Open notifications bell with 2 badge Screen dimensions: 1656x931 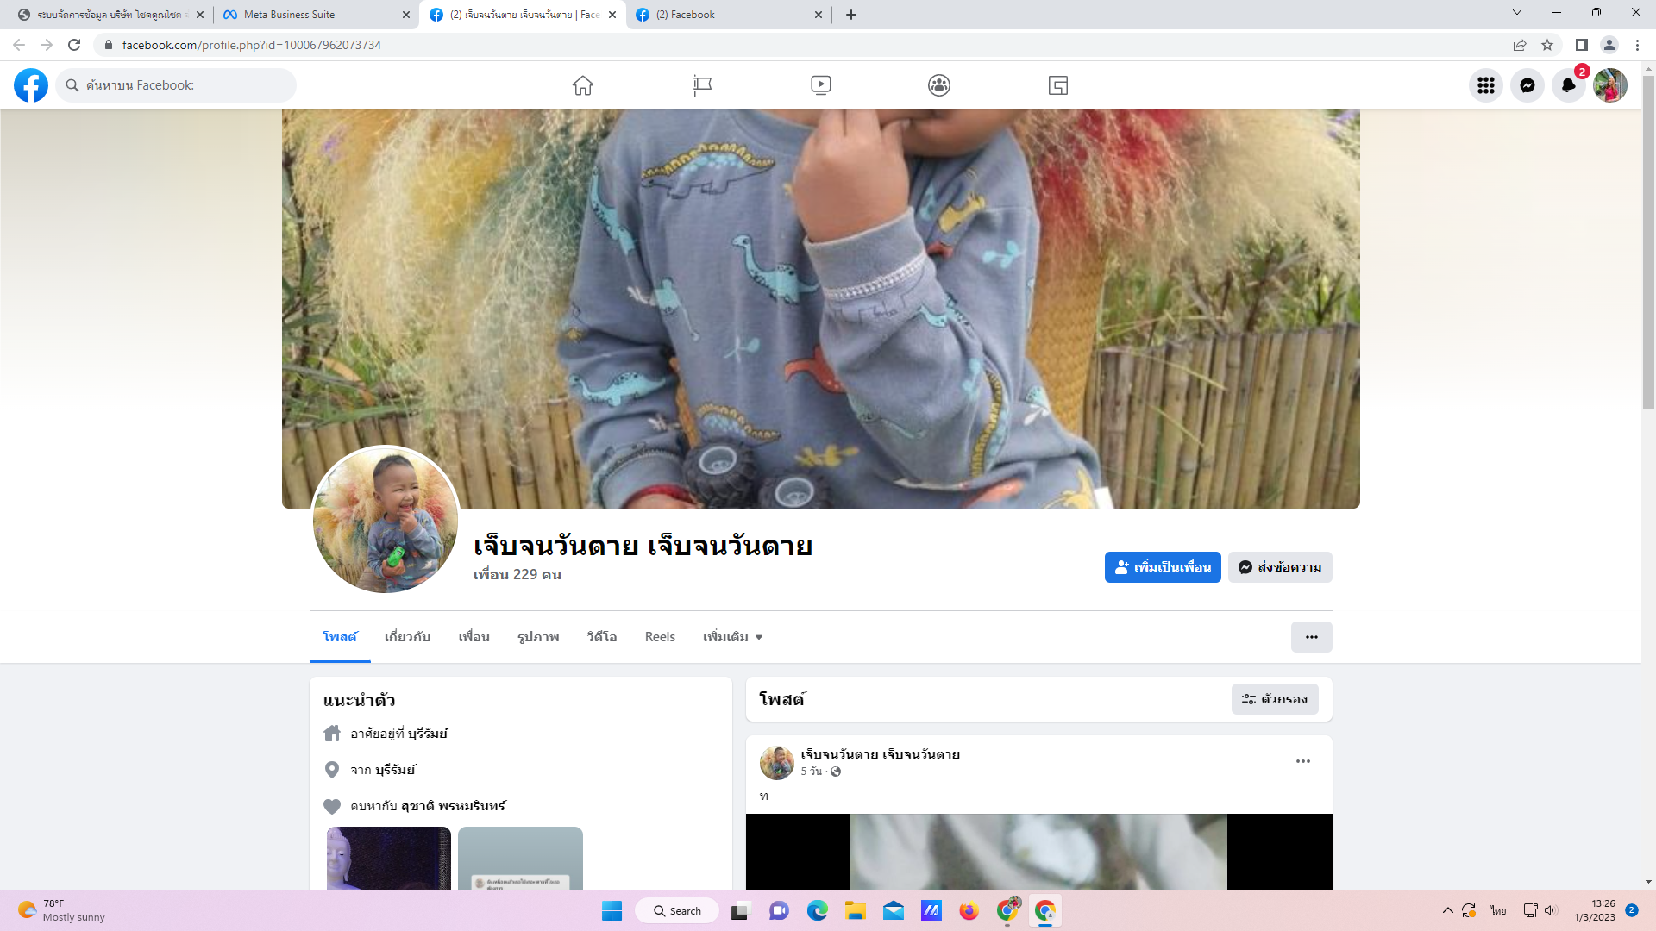click(1568, 85)
